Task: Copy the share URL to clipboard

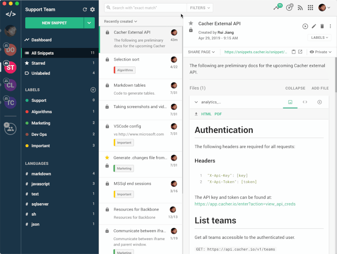Action: tap(294, 52)
